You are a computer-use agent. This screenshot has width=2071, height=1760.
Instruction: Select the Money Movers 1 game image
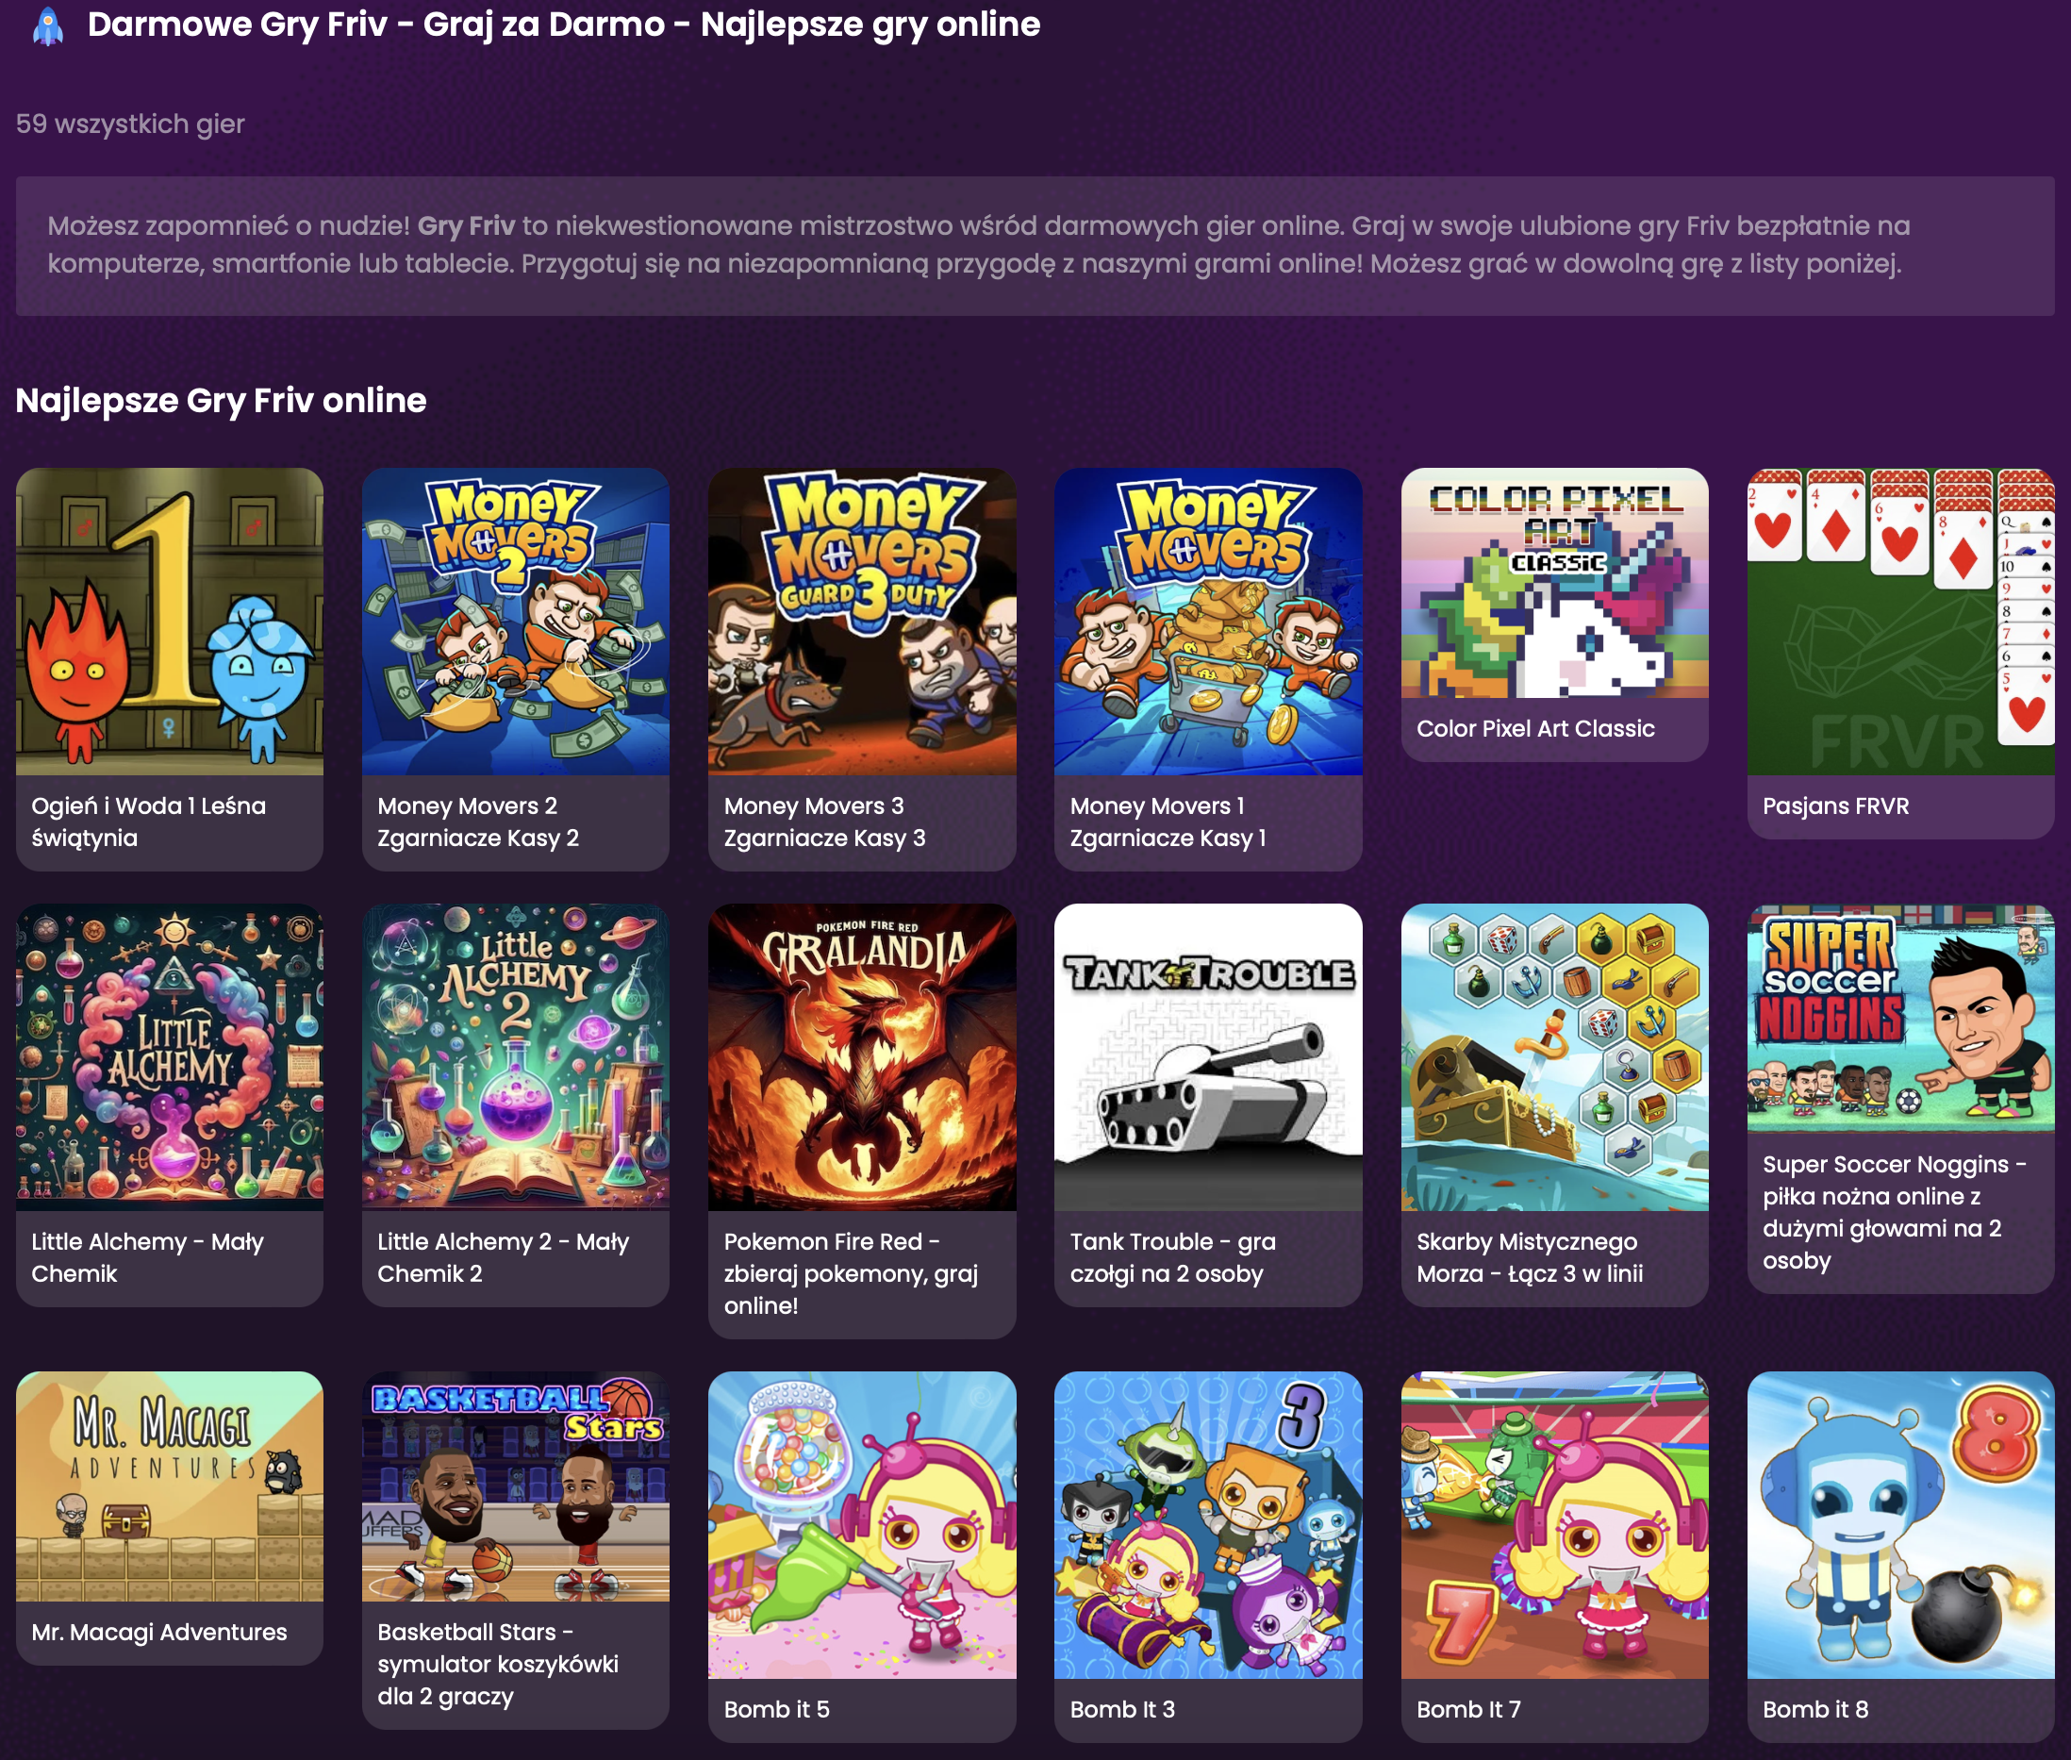click(x=1207, y=621)
